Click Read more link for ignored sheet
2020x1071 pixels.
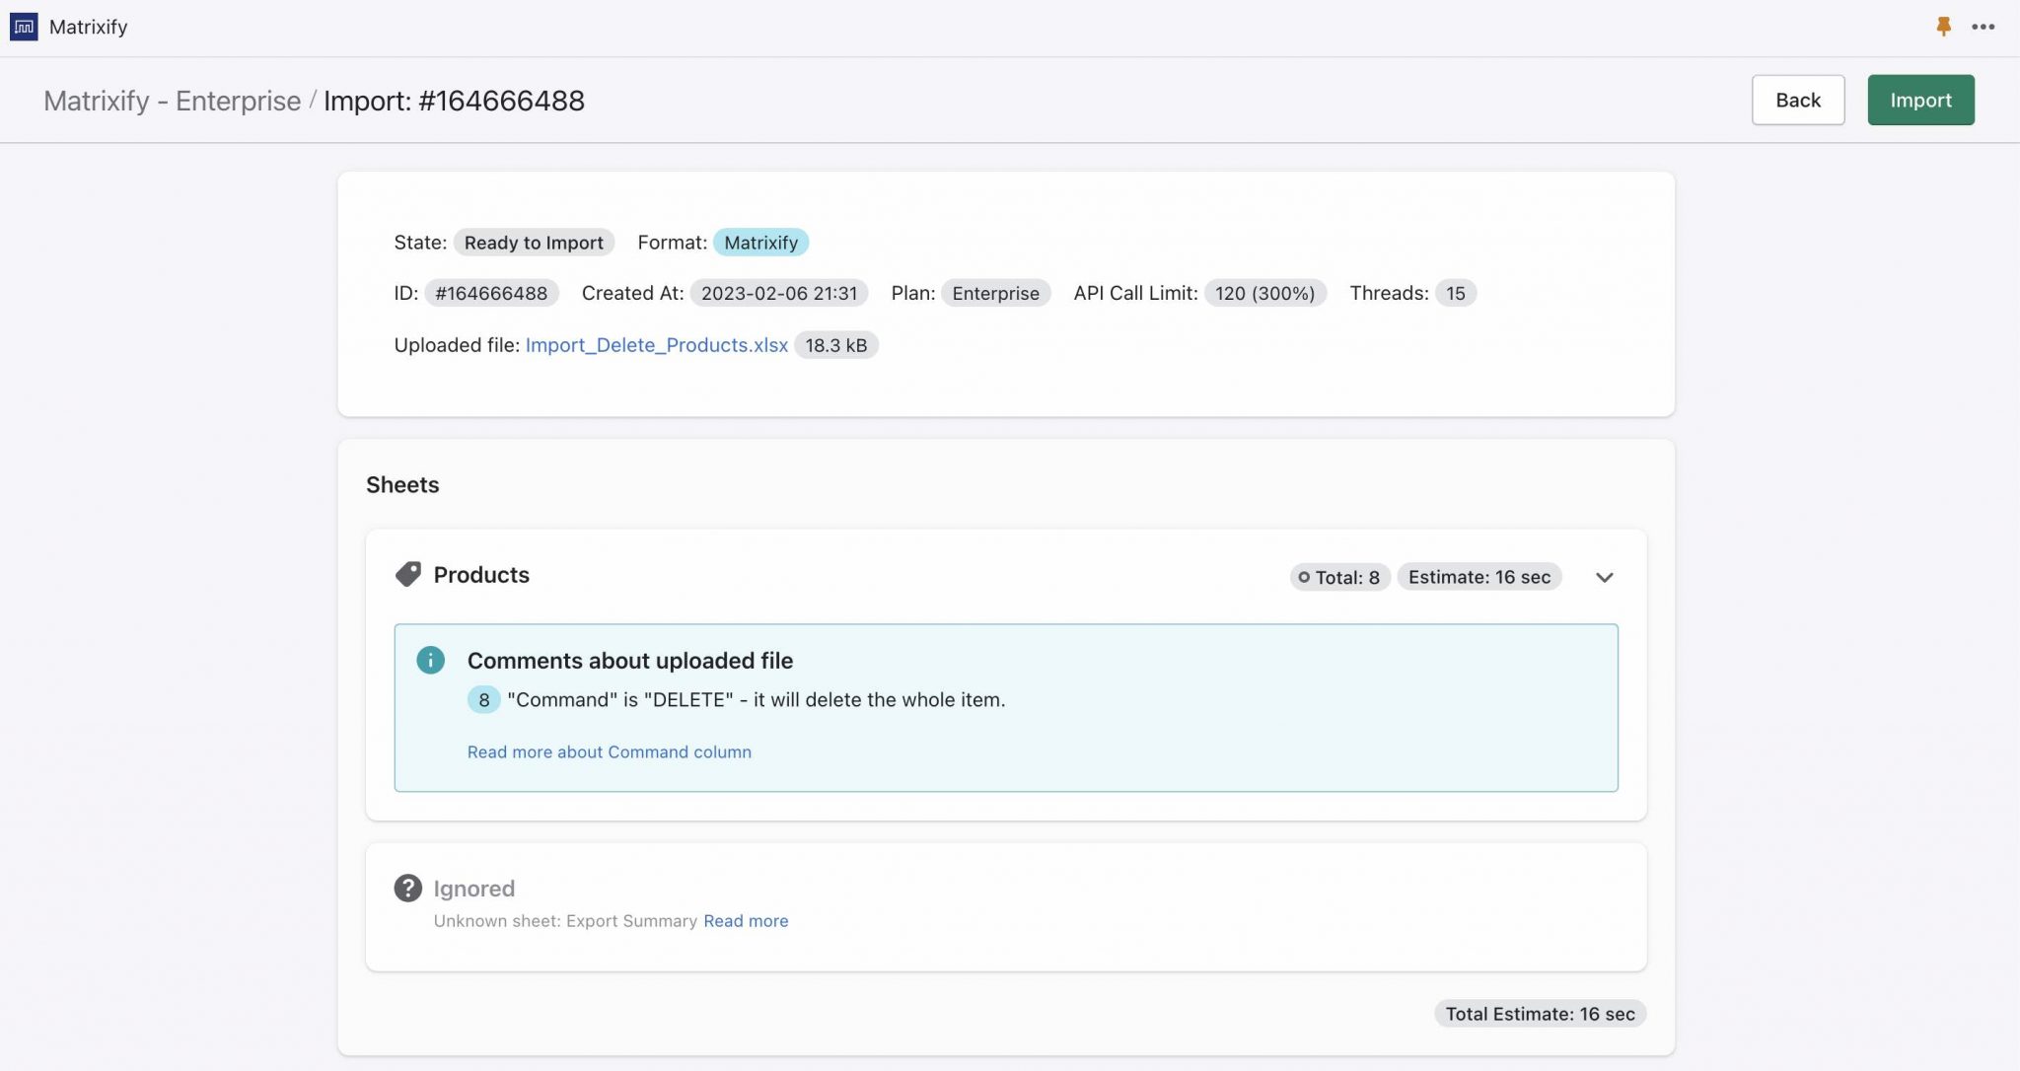click(745, 920)
